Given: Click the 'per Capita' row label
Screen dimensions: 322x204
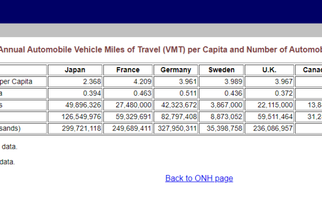Looking at the screenshot, I should click(16, 82).
